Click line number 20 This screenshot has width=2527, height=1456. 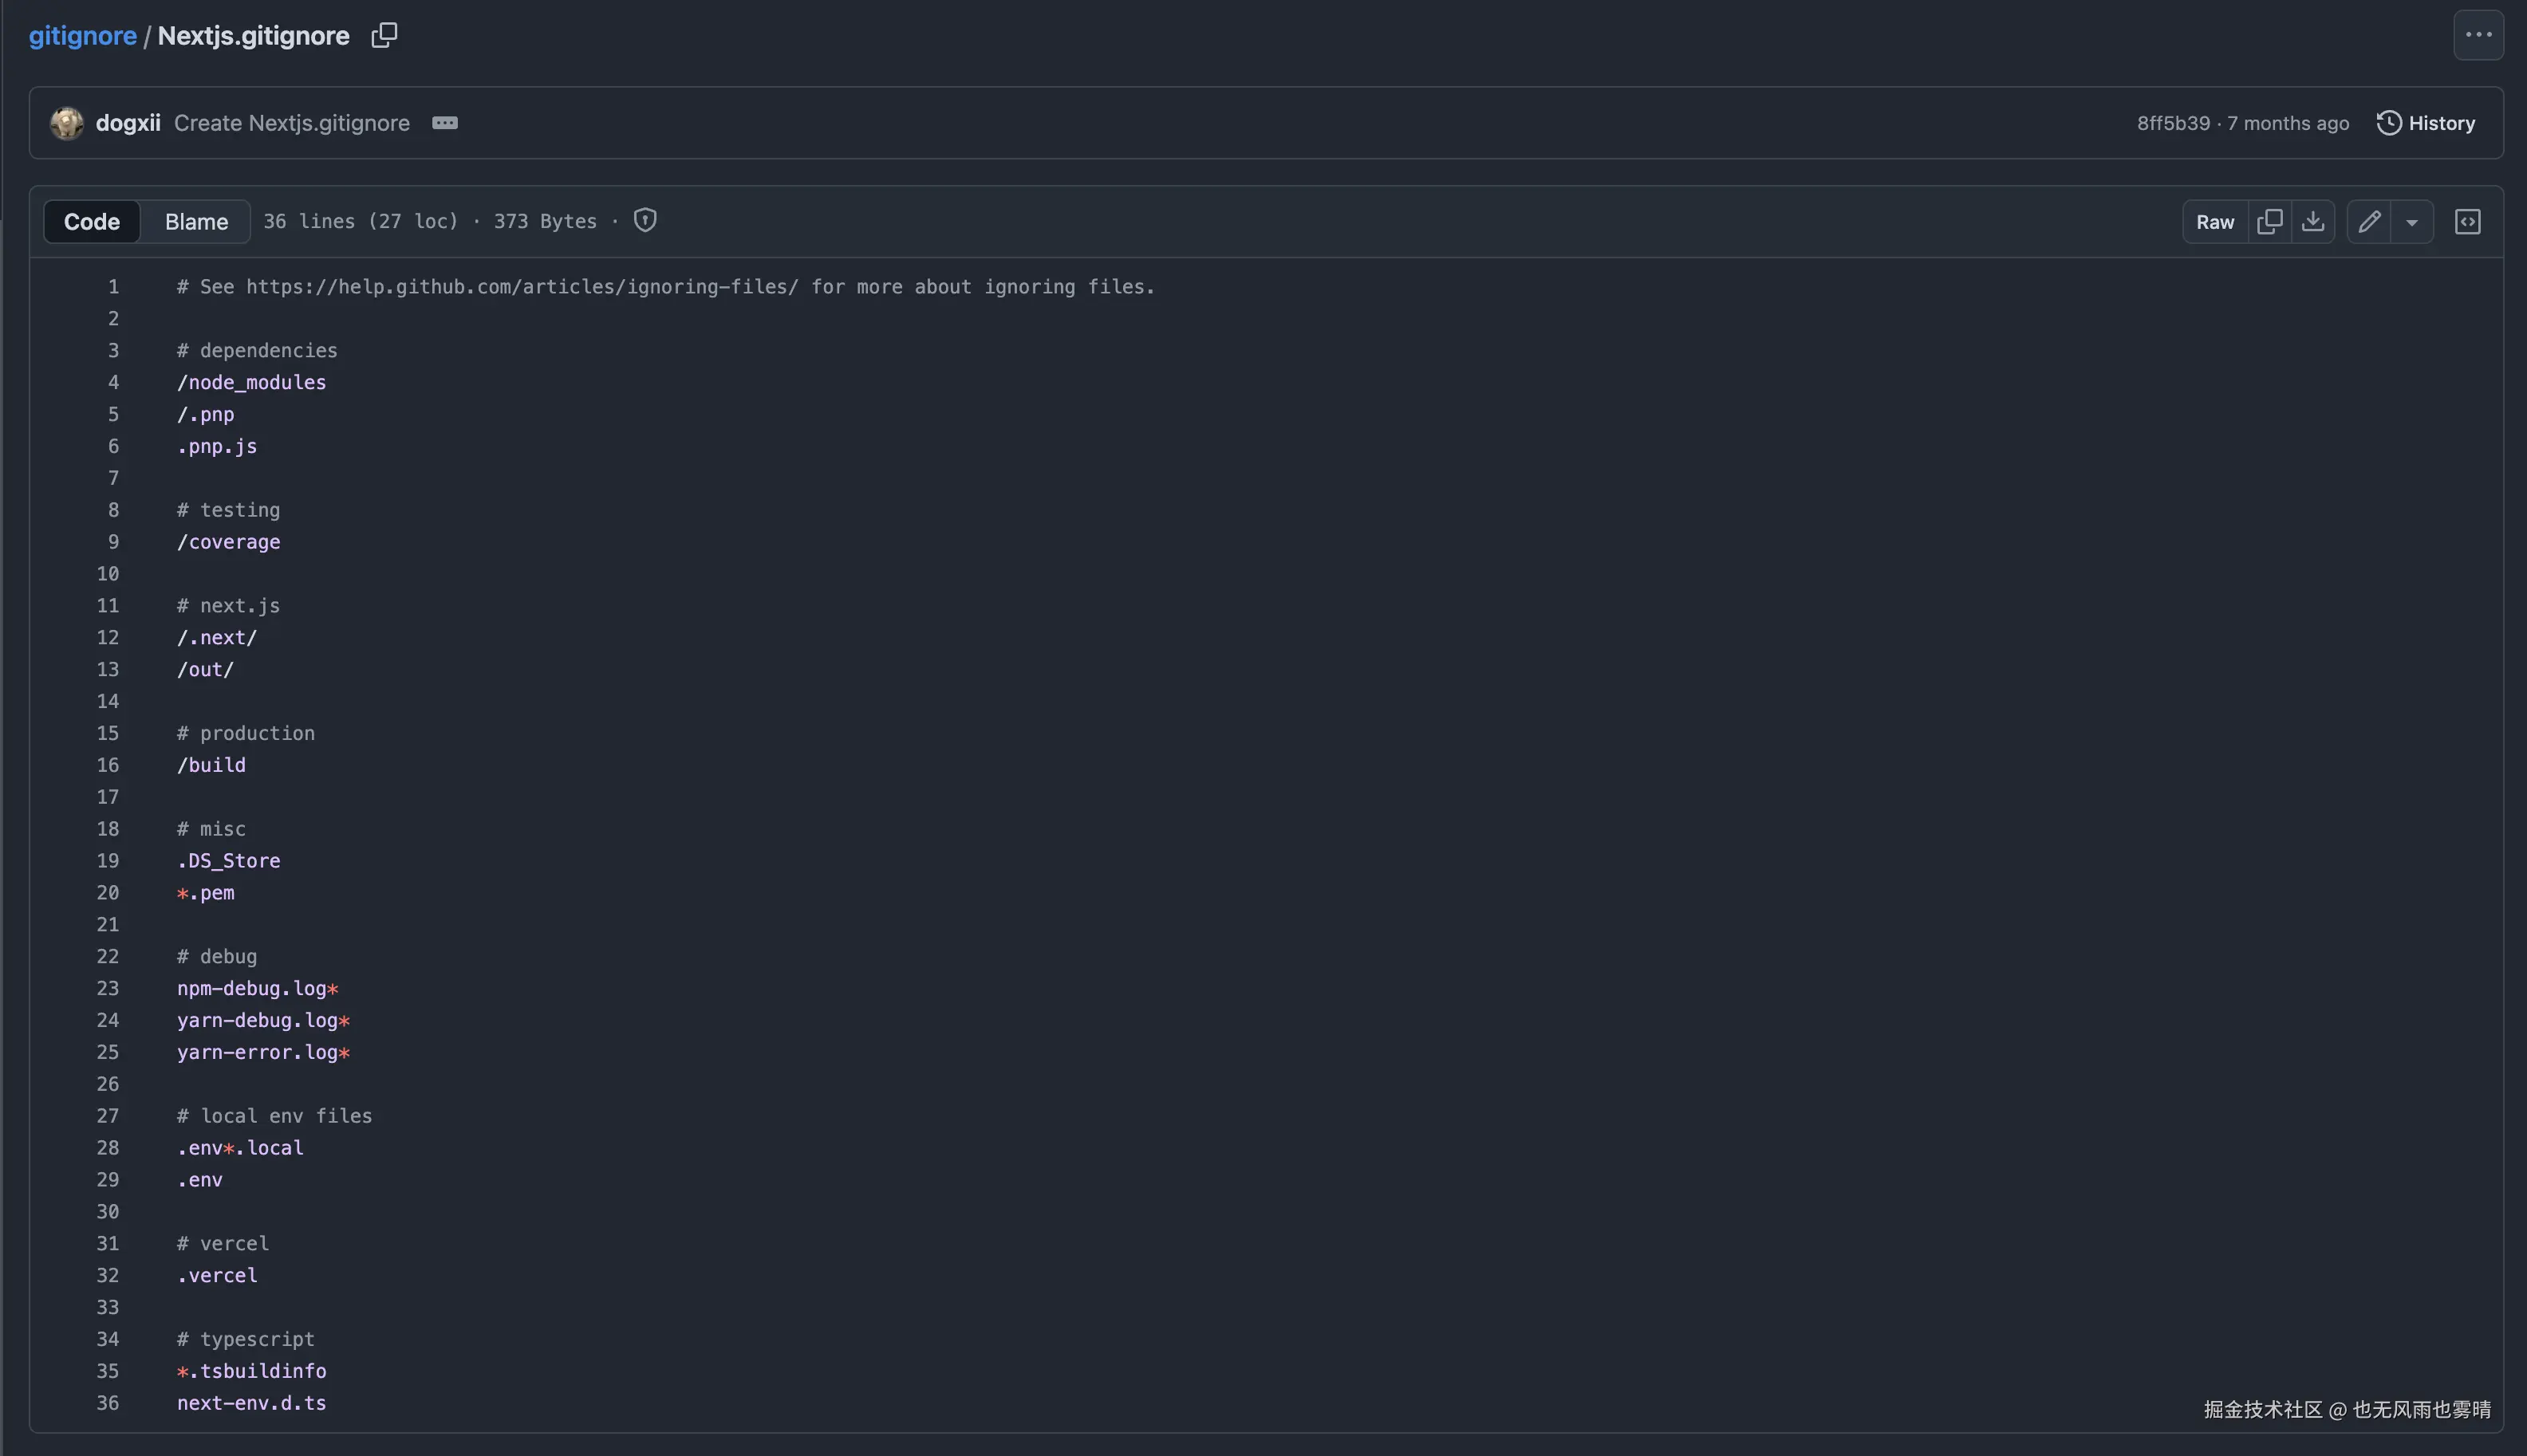(108, 893)
